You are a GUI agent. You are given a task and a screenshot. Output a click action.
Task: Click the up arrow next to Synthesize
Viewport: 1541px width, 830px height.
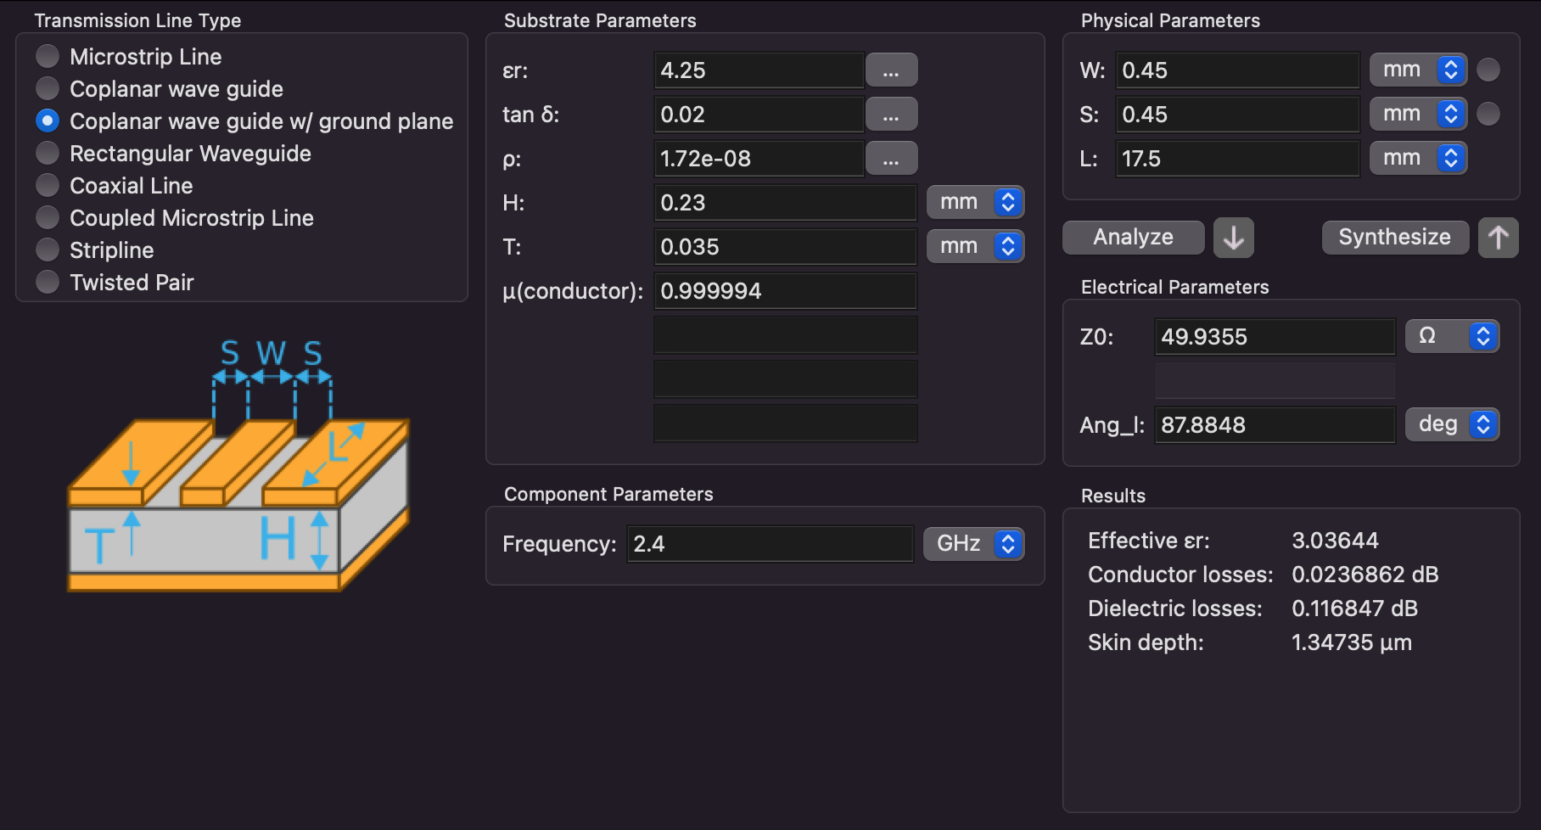1498,238
